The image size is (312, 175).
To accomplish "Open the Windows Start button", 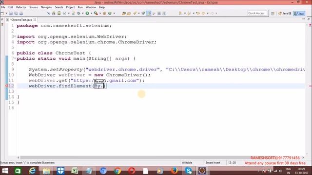I will pyautogui.click(x=5, y=171).
